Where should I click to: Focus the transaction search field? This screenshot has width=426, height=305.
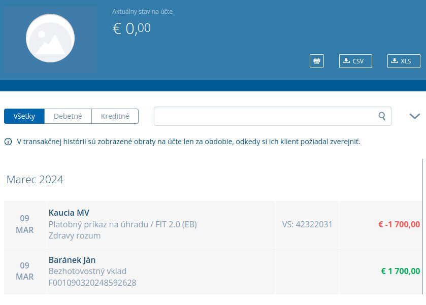coord(264,116)
